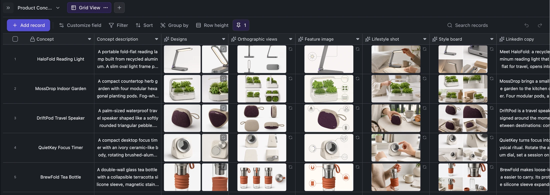The height and width of the screenshot is (195, 550).
Task: Regenerate HaloFold feature image refresh icon
Action: pyautogui.click(x=357, y=49)
